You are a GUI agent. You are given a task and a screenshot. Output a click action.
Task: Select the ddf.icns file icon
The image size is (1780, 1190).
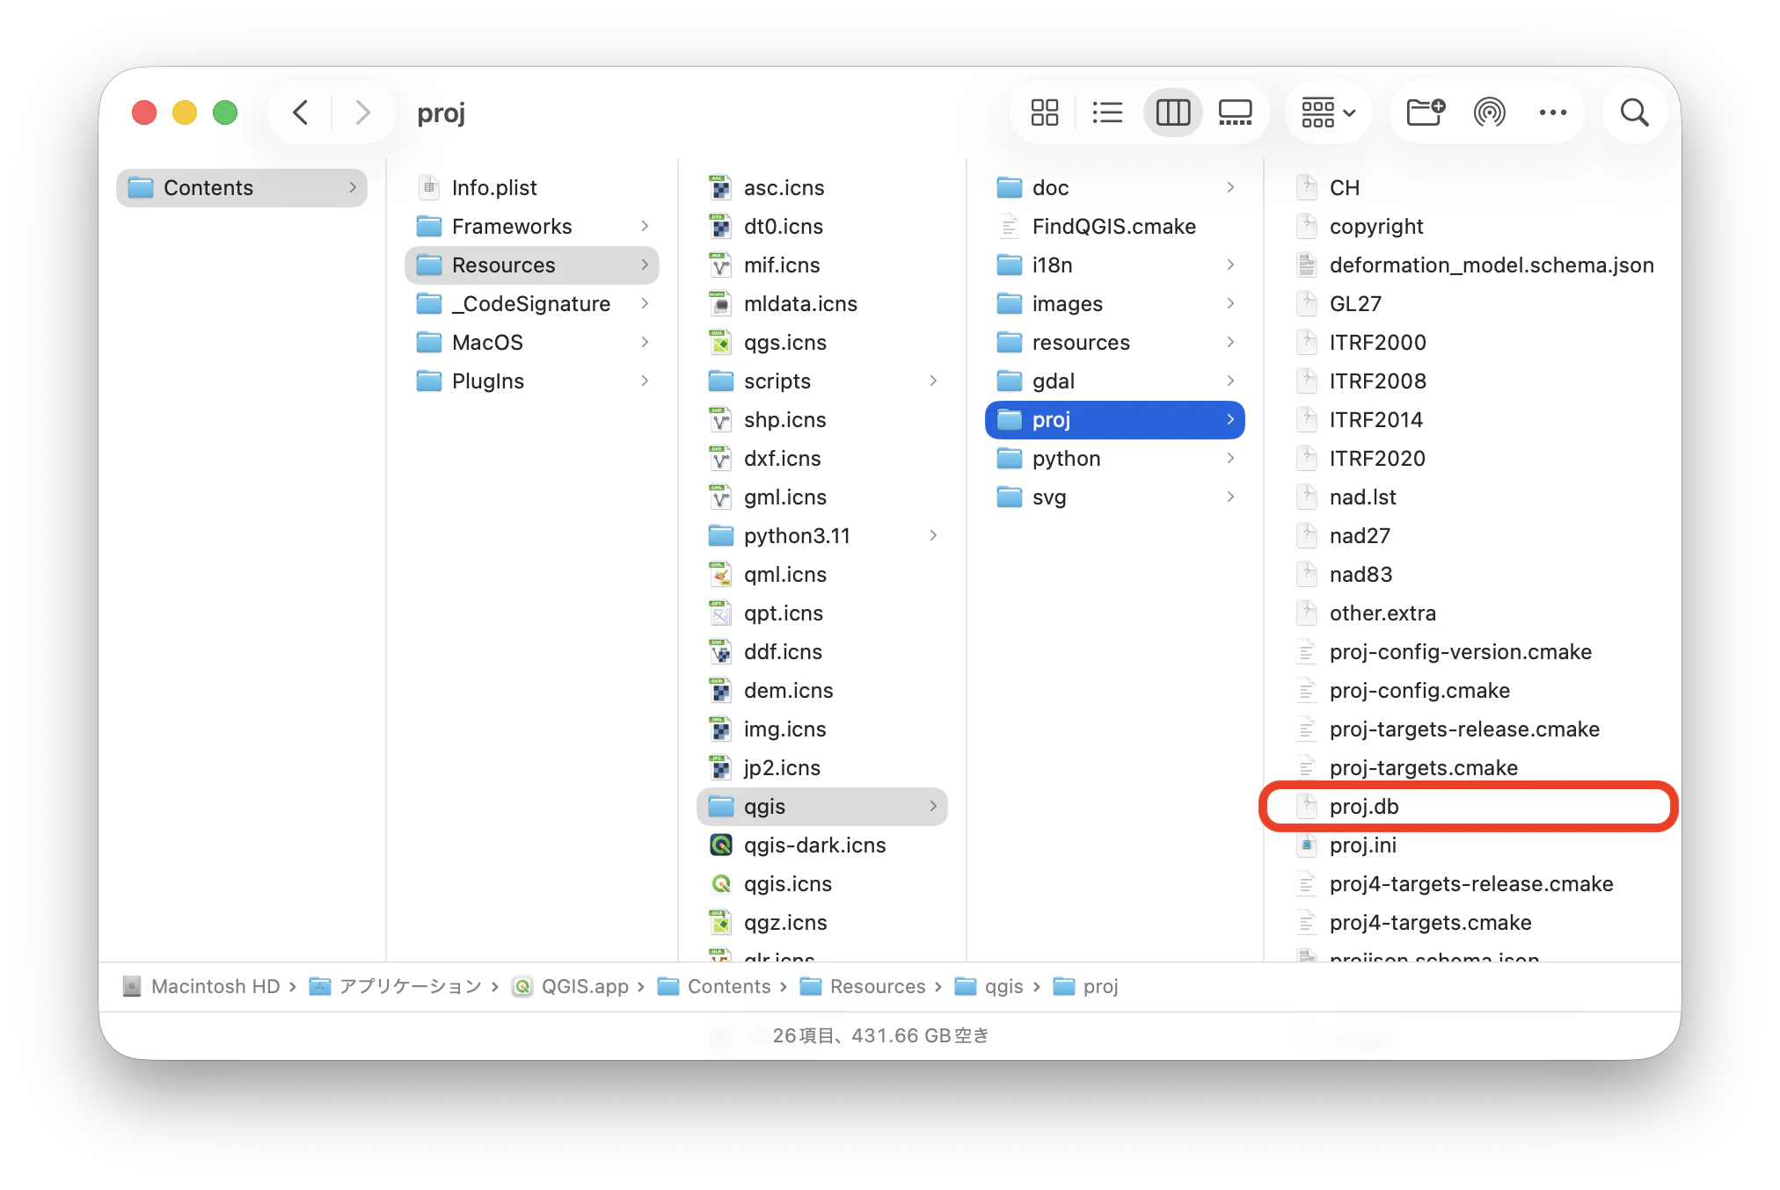(x=721, y=652)
